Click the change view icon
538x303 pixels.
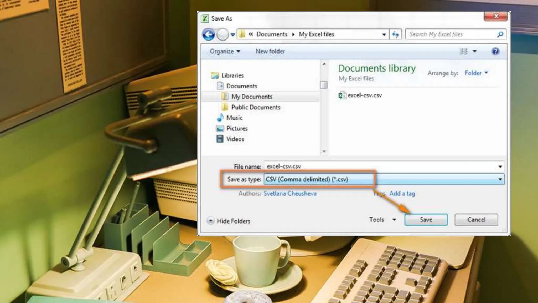pos(464,51)
